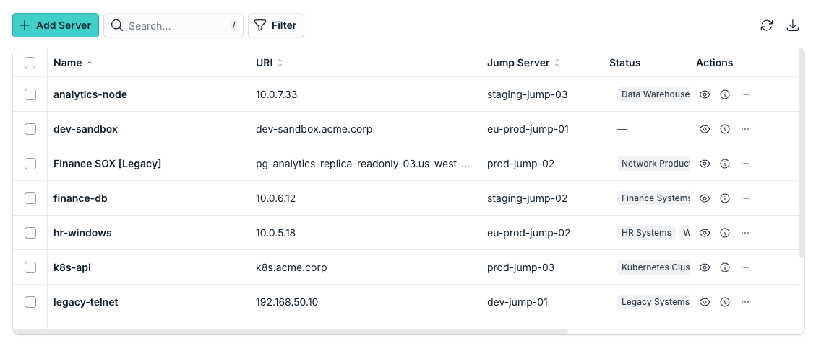This screenshot has height=346, width=816.
Task: View analytics-node via eye icon
Action: [x=705, y=94]
